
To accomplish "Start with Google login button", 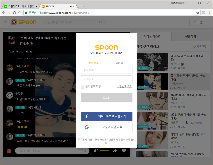I will 106,127.
